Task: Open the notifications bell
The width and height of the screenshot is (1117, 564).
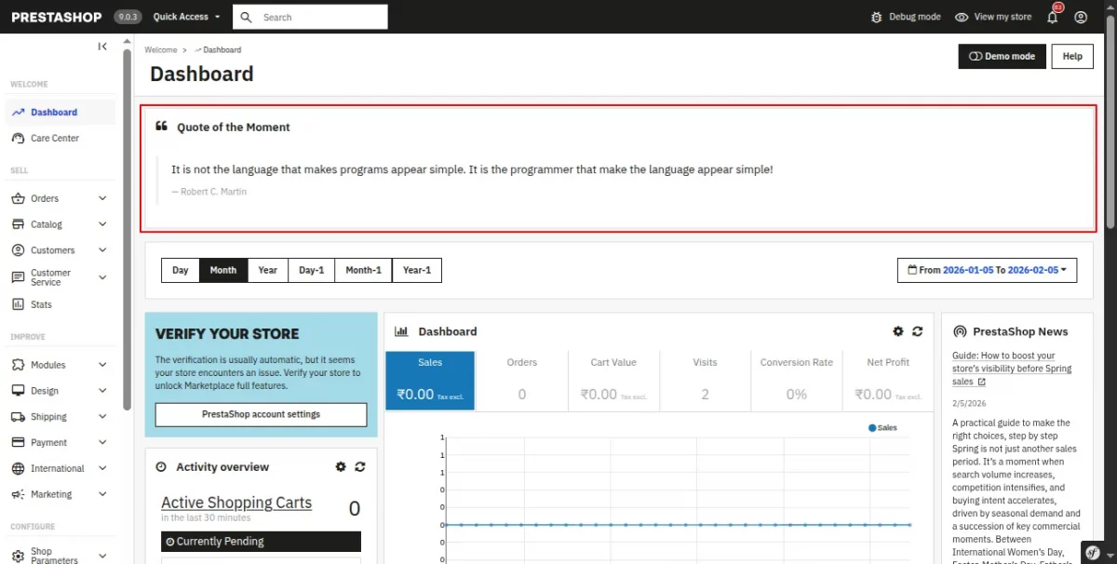Action: (x=1053, y=17)
